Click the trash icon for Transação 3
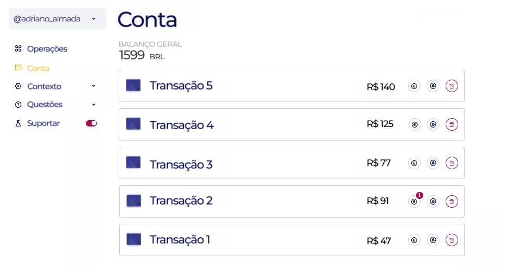 click(451, 163)
